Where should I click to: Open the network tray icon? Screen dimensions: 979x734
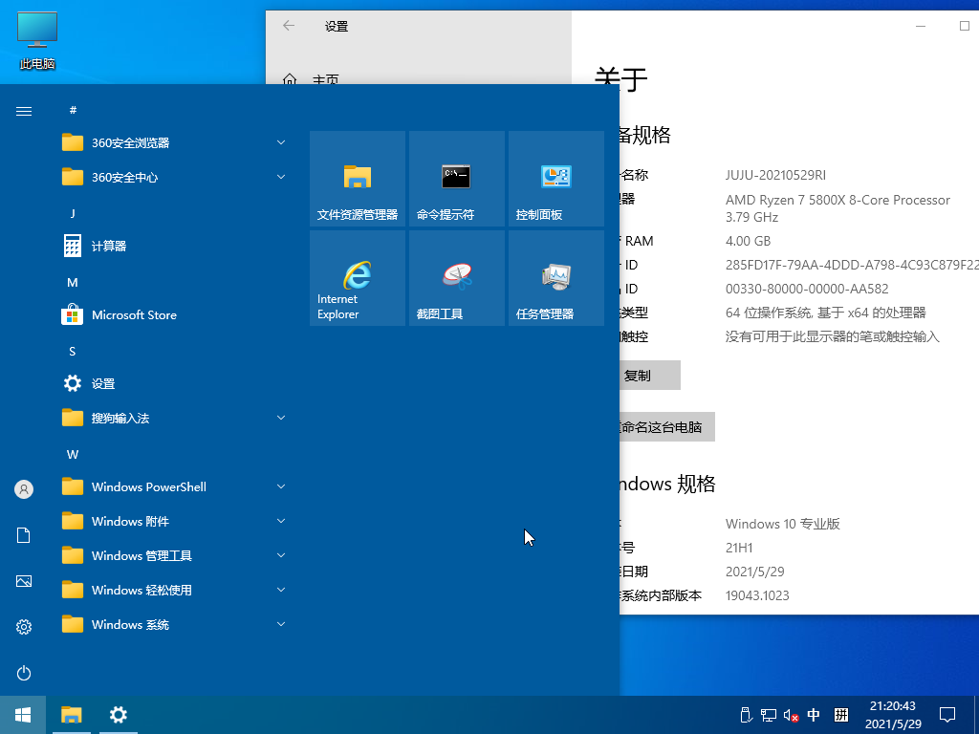click(768, 715)
